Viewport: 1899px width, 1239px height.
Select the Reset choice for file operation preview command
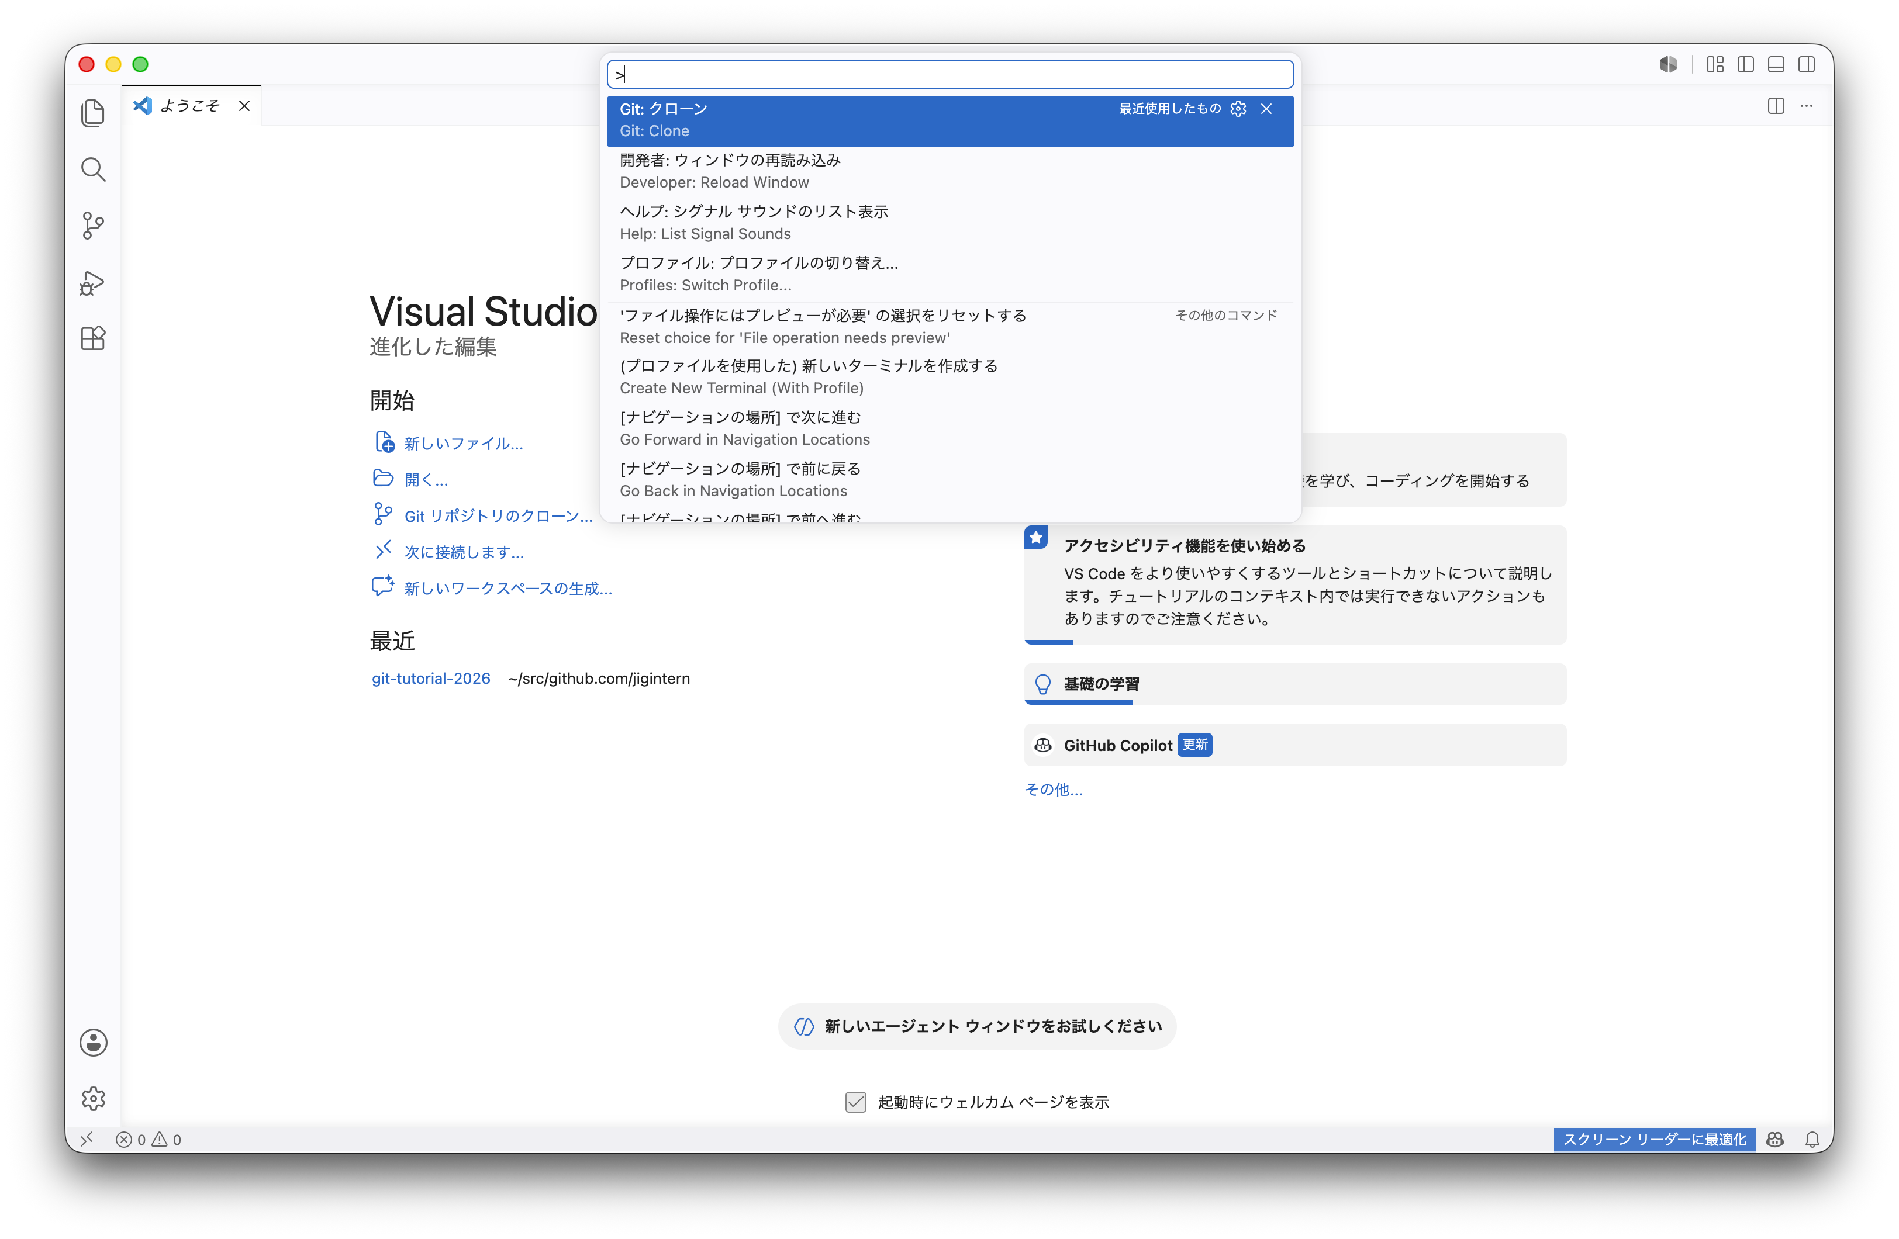tap(950, 326)
